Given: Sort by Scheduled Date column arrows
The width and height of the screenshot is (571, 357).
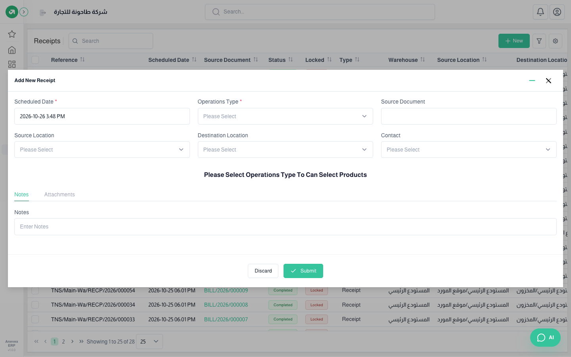Looking at the screenshot, I should 194,59.
